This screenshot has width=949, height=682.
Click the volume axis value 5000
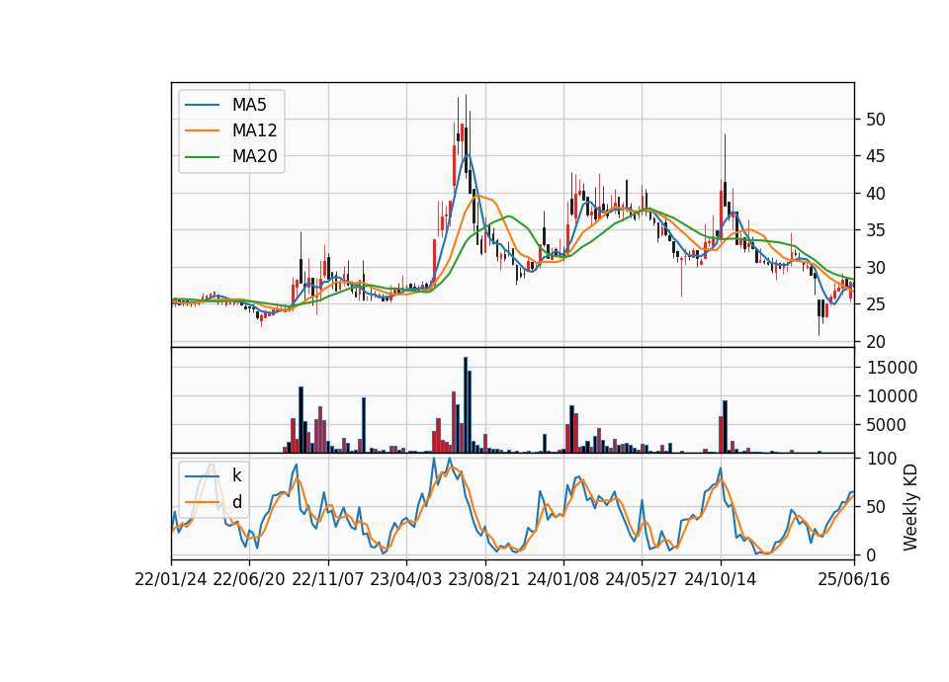[886, 425]
